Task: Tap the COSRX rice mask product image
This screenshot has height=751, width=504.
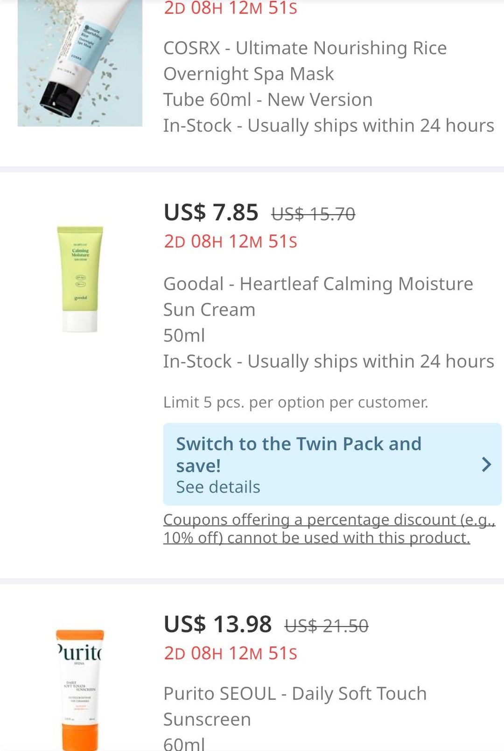Action: pyautogui.click(x=80, y=63)
